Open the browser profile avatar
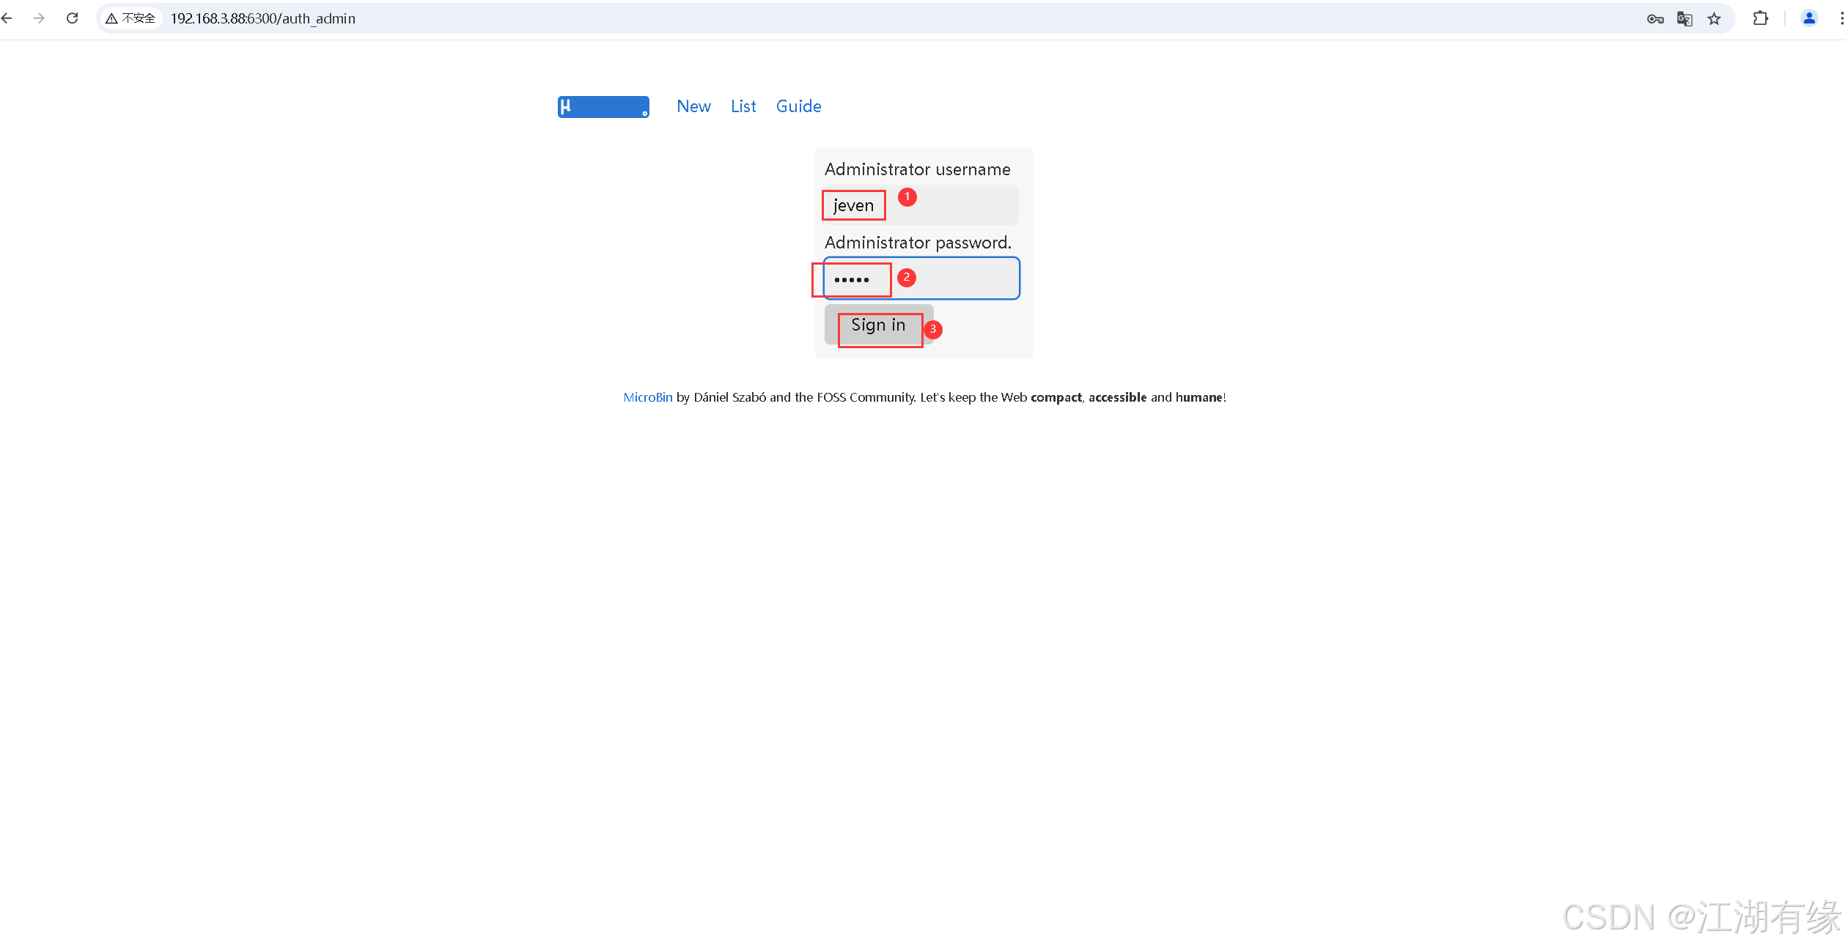 (1808, 18)
